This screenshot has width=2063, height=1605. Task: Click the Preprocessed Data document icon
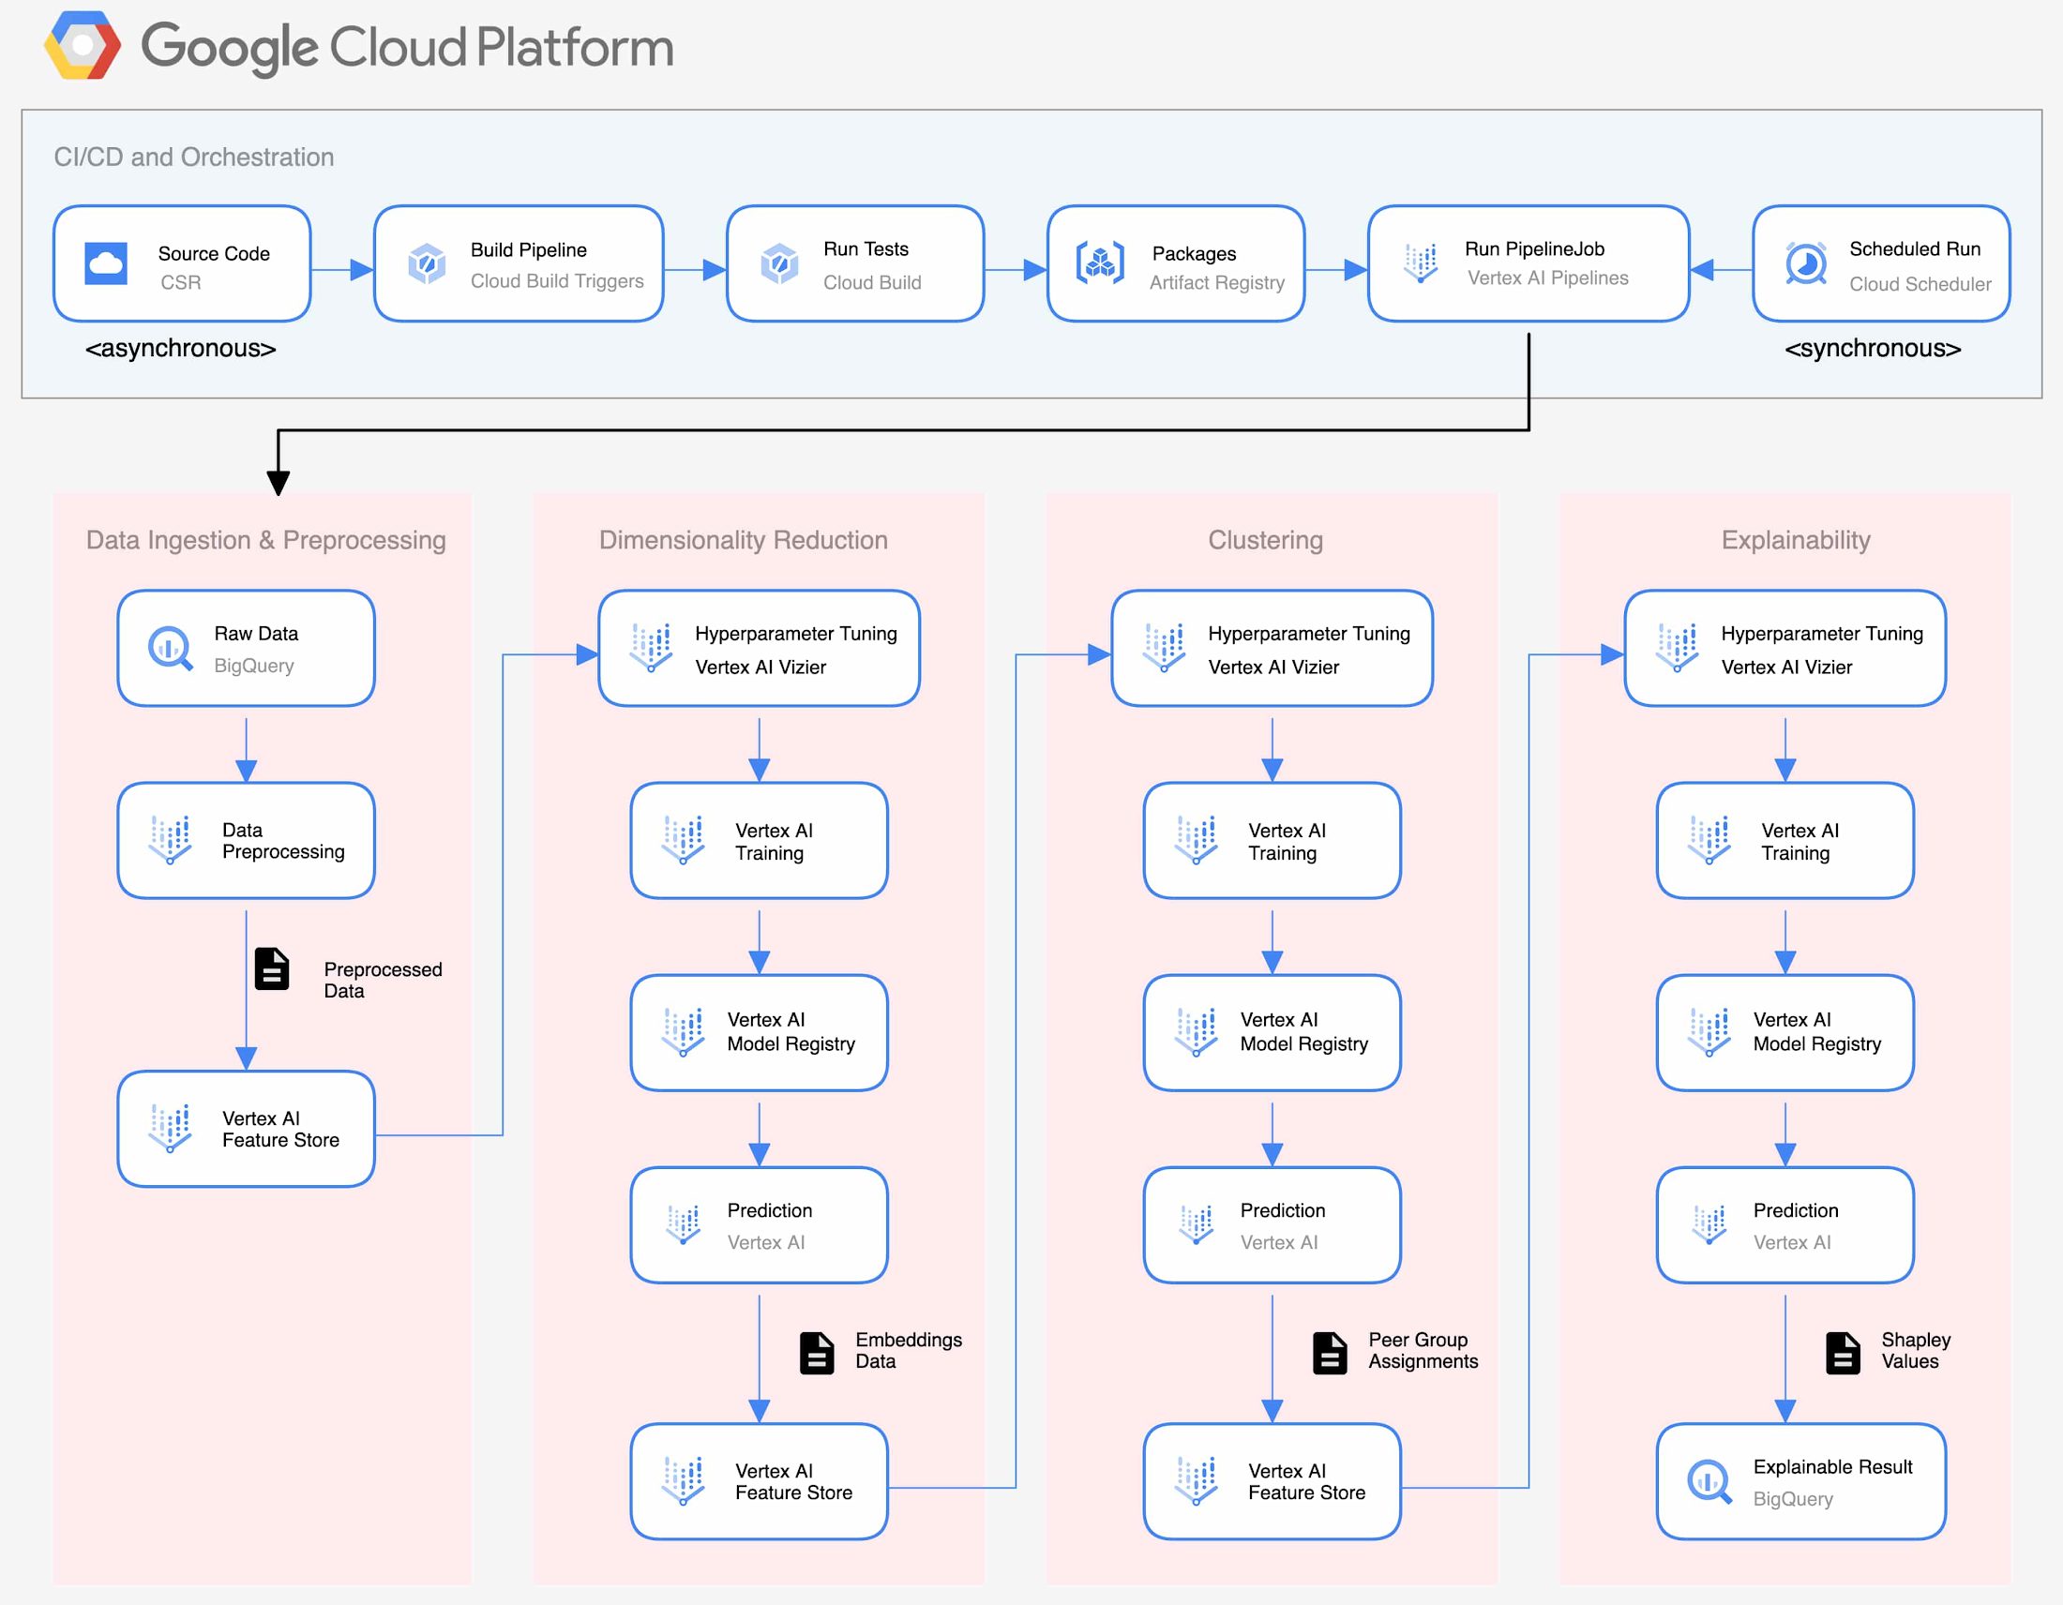click(272, 968)
